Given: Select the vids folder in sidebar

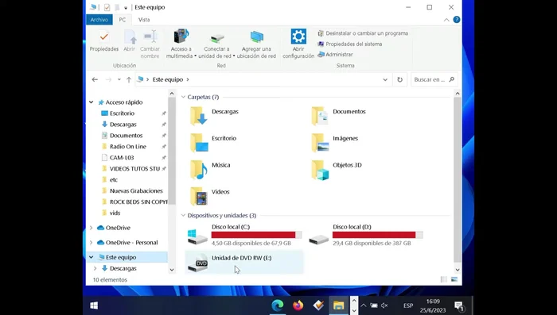Looking at the screenshot, I should click(x=115, y=213).
